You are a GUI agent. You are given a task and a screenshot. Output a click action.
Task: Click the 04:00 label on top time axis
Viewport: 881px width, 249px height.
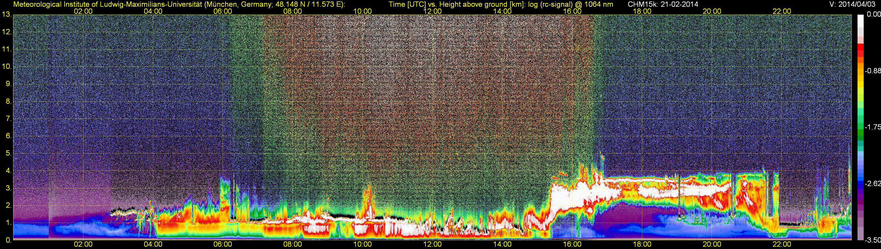153,11
